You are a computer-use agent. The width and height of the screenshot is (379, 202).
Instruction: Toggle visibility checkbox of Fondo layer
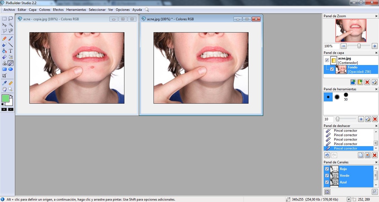[332, 69]
